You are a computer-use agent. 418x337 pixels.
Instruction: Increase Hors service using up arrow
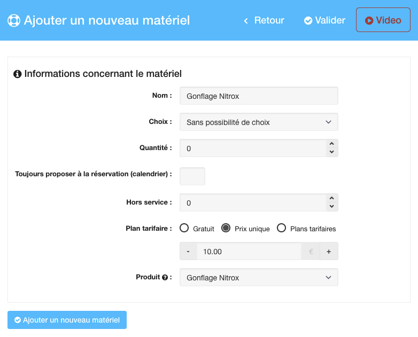coord(331,199)
